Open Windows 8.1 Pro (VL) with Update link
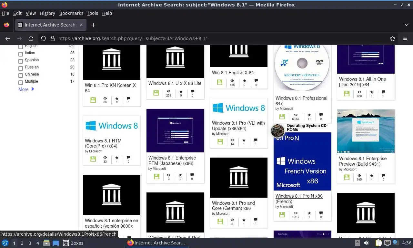The width and height of the screenshot is (413, 248). pyautogui.click(x=238, y=126)
